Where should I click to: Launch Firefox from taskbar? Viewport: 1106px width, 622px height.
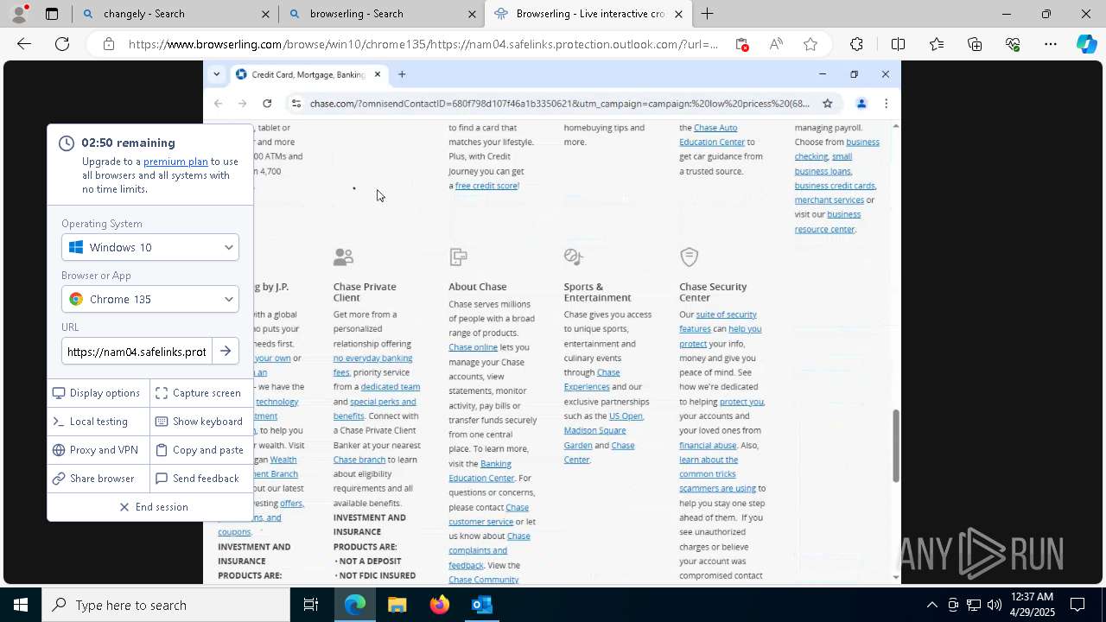[439, 605]
